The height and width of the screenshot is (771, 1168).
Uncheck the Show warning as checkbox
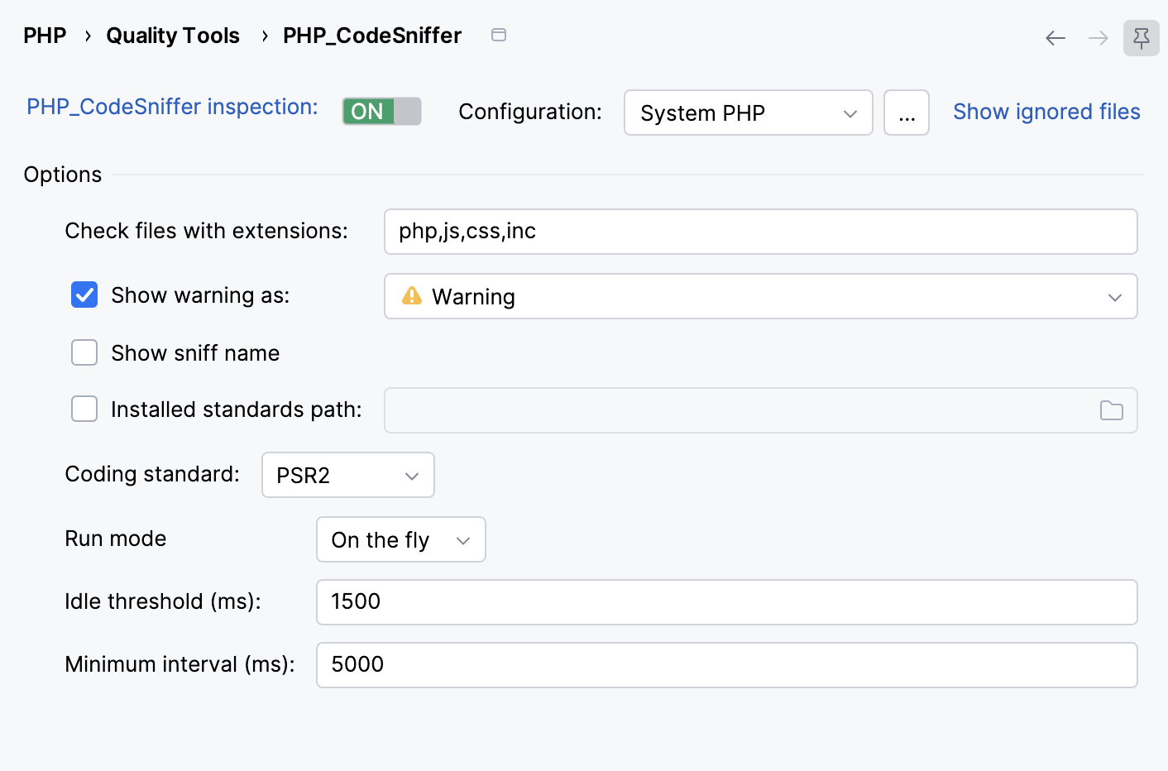pos(84,295)
